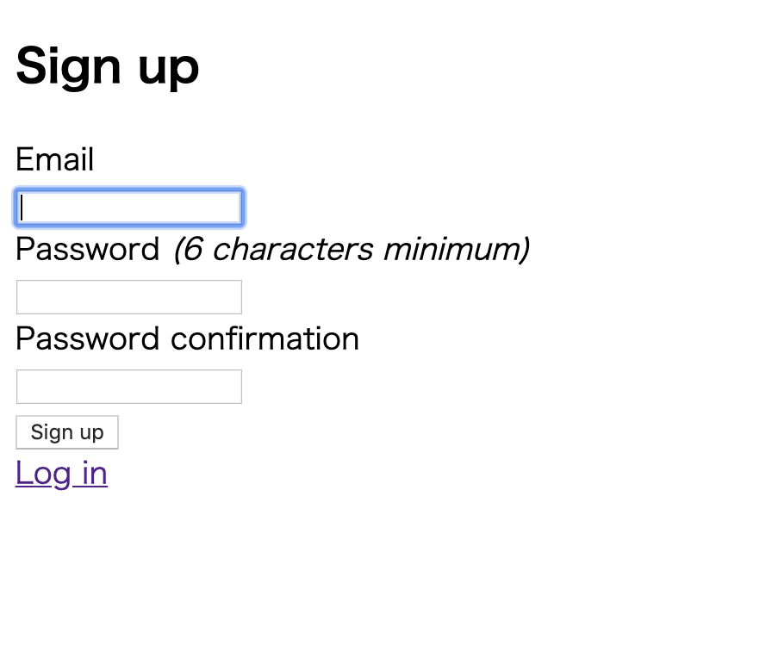Open the Log in link

click(61, 473)
